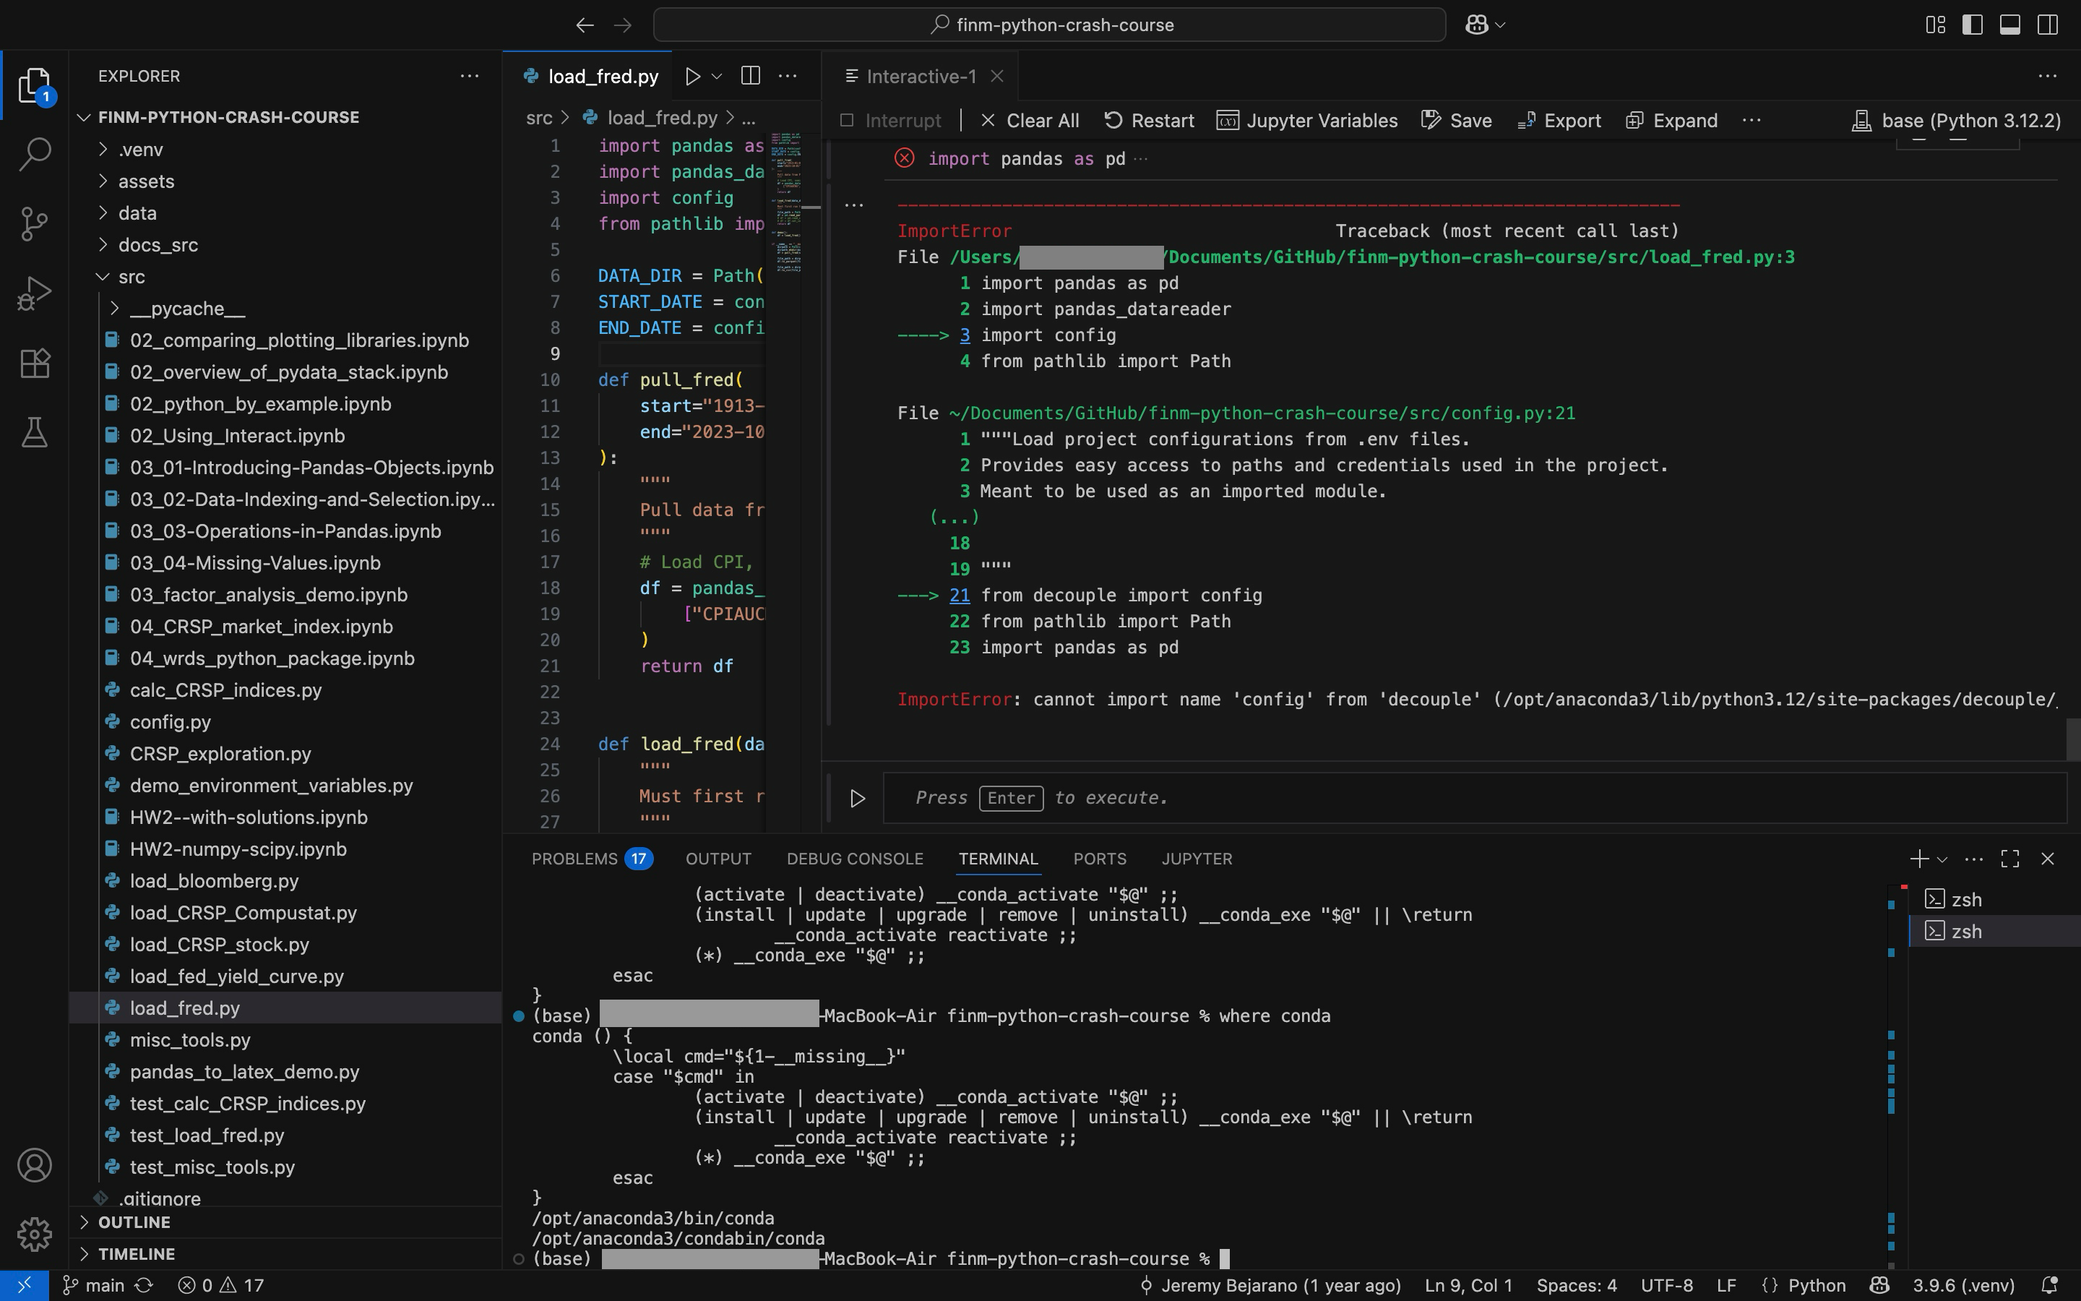Image resolution: width=2081 pixels, height=1301 pixels.
Task: Switch to the JUPYTER tab
Action: pos(1196,859)
